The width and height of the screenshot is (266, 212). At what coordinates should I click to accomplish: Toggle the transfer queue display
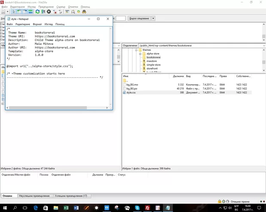coord(30,12)
